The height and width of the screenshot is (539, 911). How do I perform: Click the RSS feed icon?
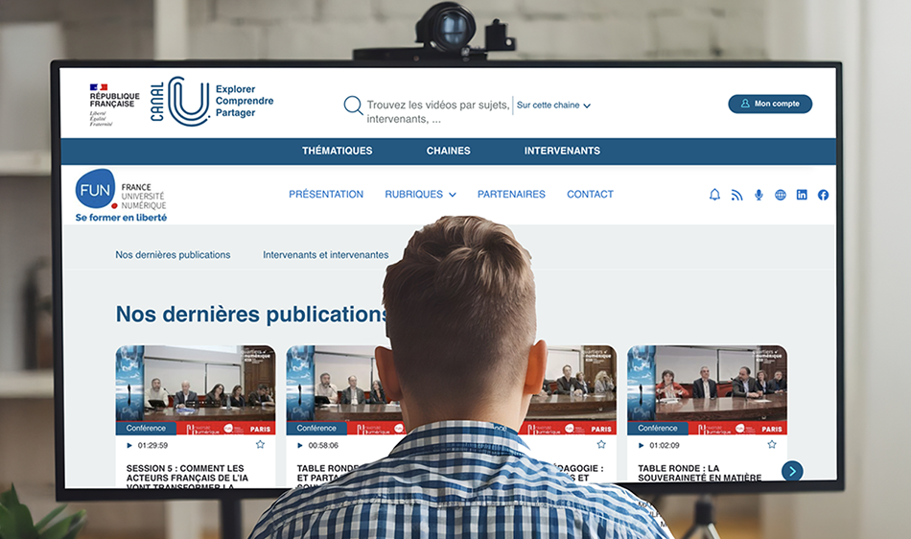[x=736, y=195]
